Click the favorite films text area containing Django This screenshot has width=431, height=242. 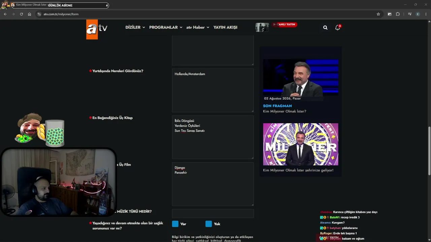point(213,184)
